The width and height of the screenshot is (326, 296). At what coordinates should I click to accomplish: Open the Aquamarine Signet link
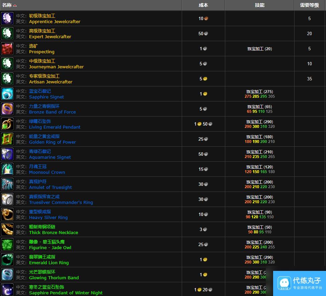click(x=50, y=157)
